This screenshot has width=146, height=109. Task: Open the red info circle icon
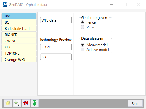(26, 103)
